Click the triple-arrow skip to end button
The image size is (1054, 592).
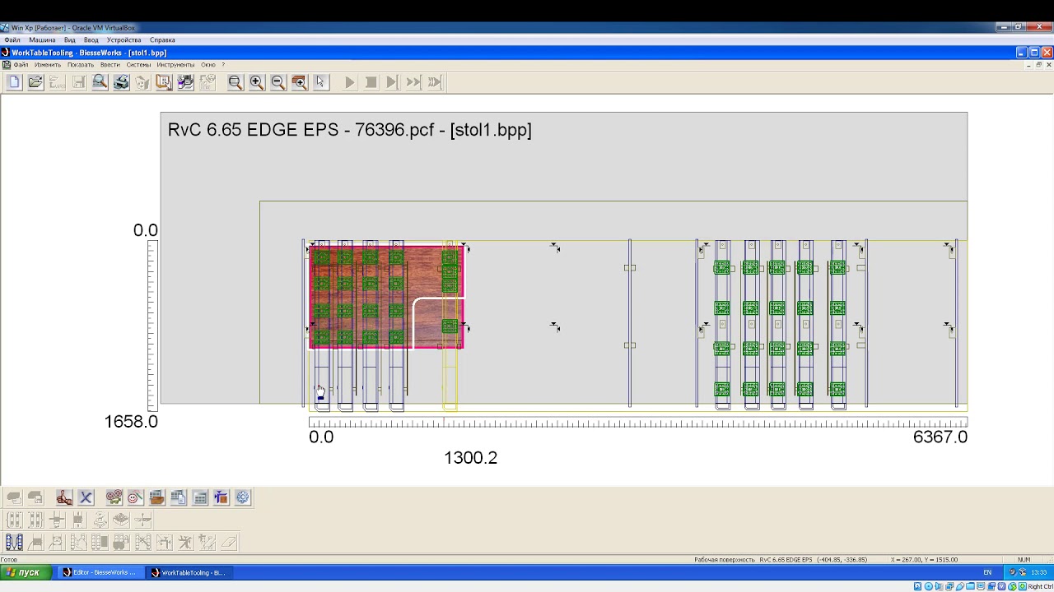coord(435,82)
